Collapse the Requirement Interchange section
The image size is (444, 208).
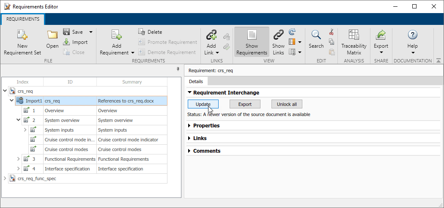pos(189,93)
